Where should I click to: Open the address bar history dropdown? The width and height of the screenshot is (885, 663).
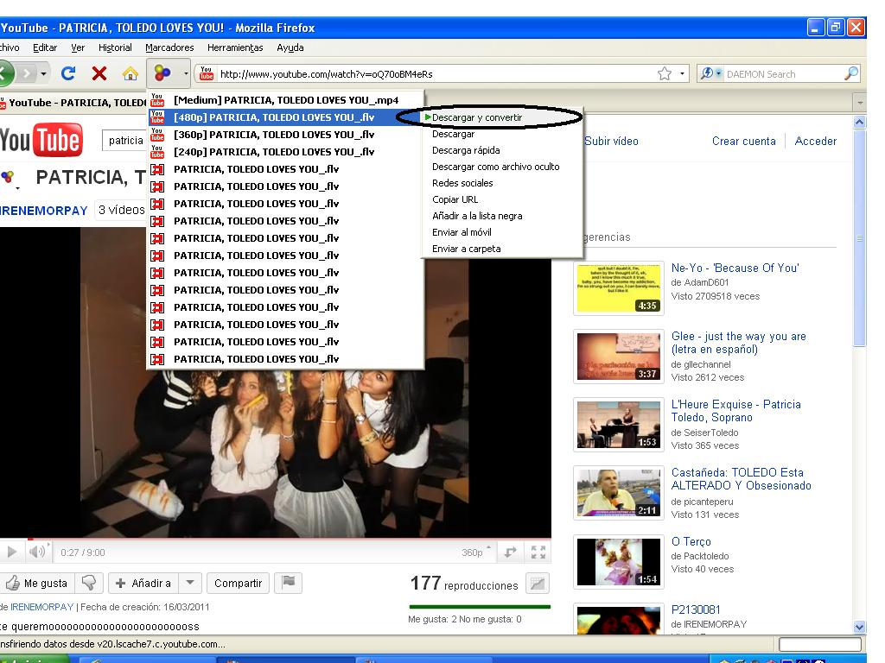point(683,74)
